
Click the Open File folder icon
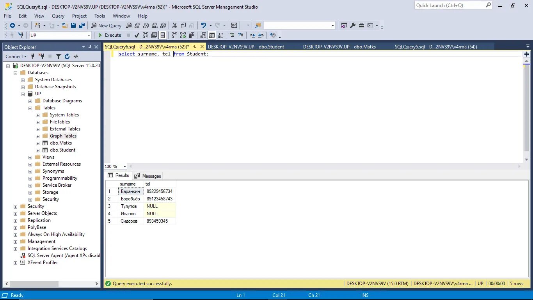point(64,25)
